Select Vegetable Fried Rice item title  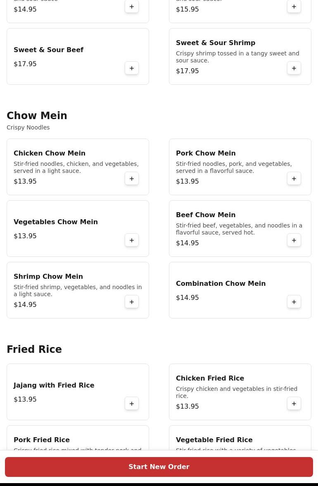pyautogui.click(x=214, y=440)
